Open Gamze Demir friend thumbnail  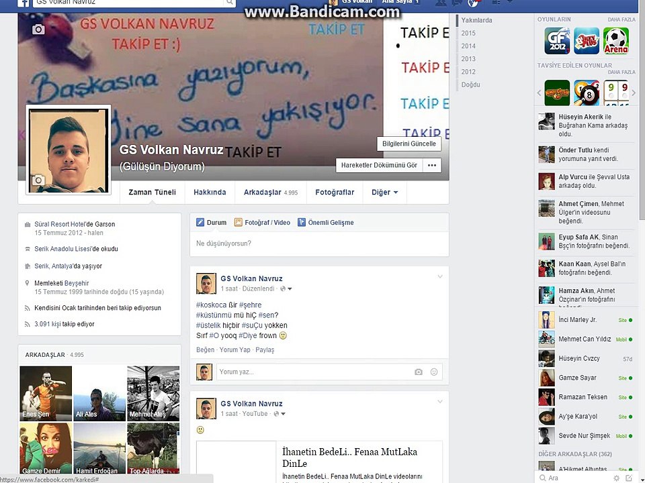tap(46, 448)
